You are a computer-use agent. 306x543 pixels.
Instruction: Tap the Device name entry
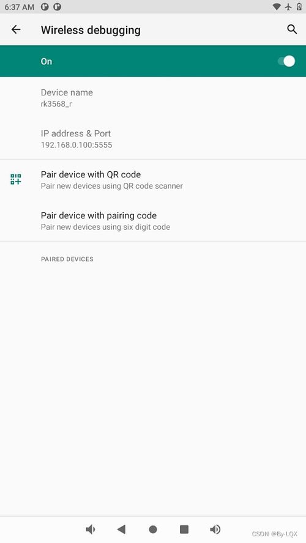pos(153,98)
